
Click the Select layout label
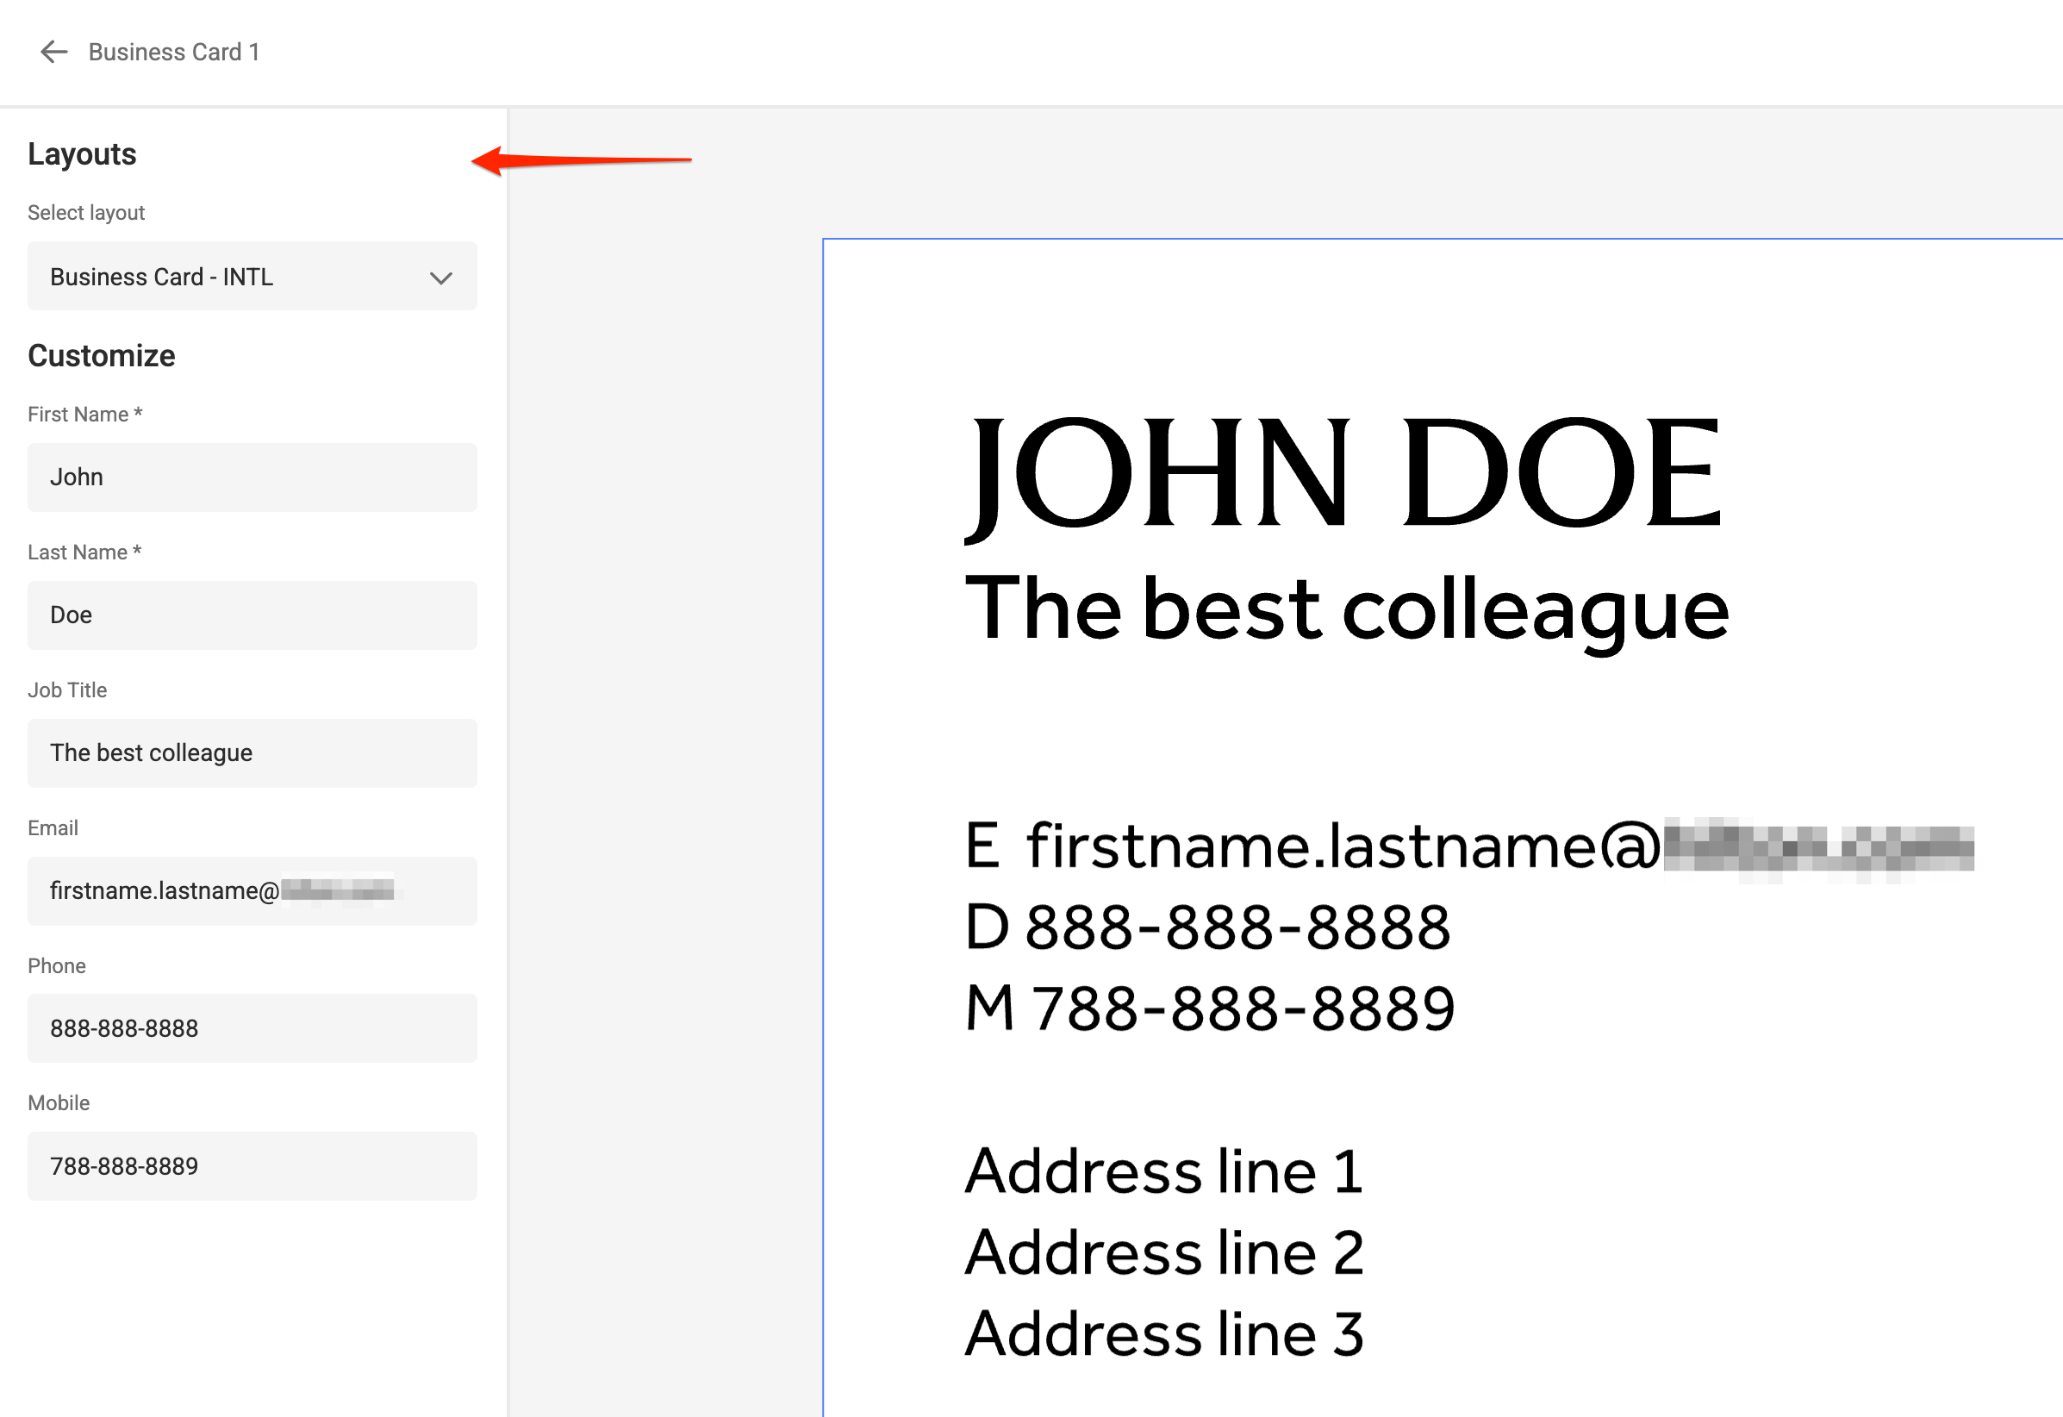(x=86, y=212)
